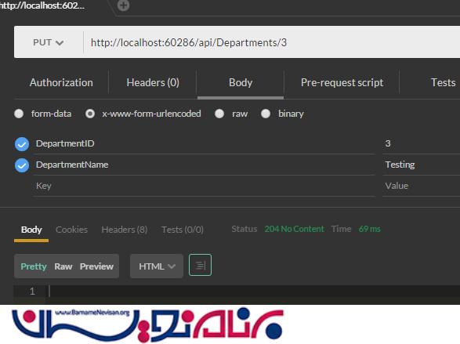Image resolution: width=460 pixels, height=344 pixels.
Task: Switch to Preview response view
Action: click(x=96, y=266)
